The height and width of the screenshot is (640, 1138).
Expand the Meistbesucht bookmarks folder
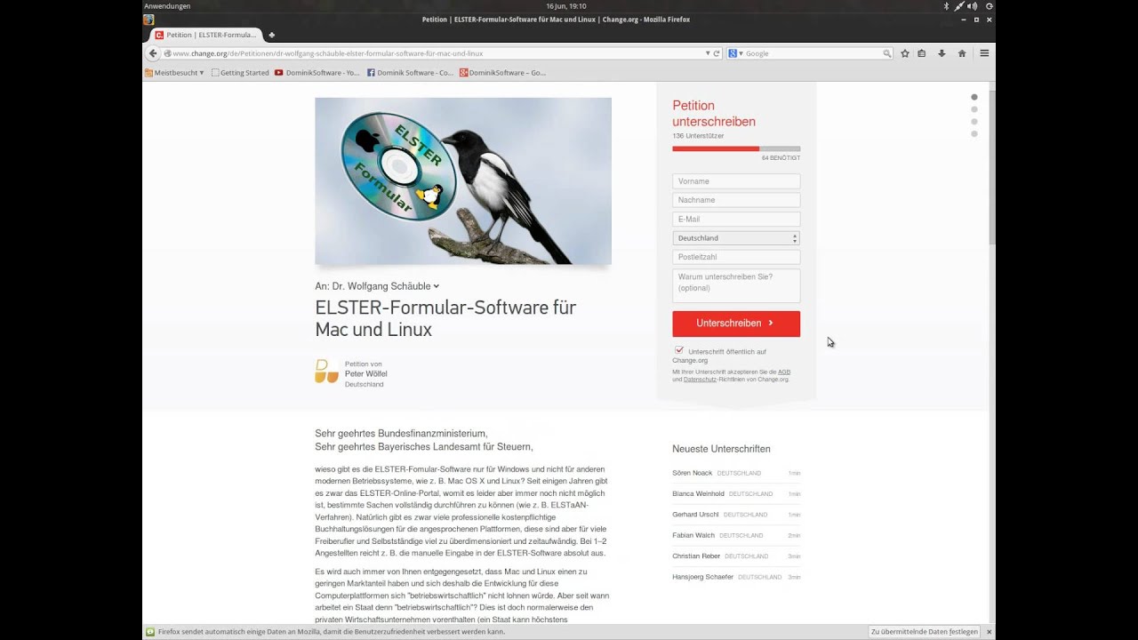point(174,73)
